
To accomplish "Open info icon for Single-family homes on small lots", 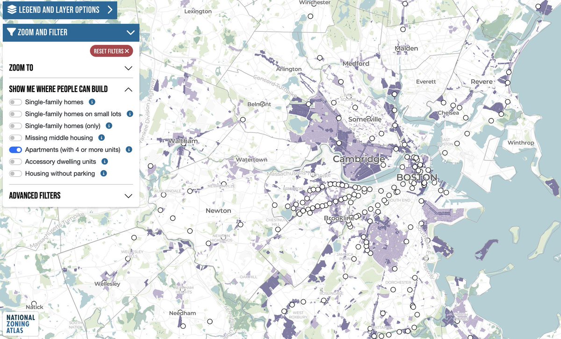I will click(x=130, y=114).
